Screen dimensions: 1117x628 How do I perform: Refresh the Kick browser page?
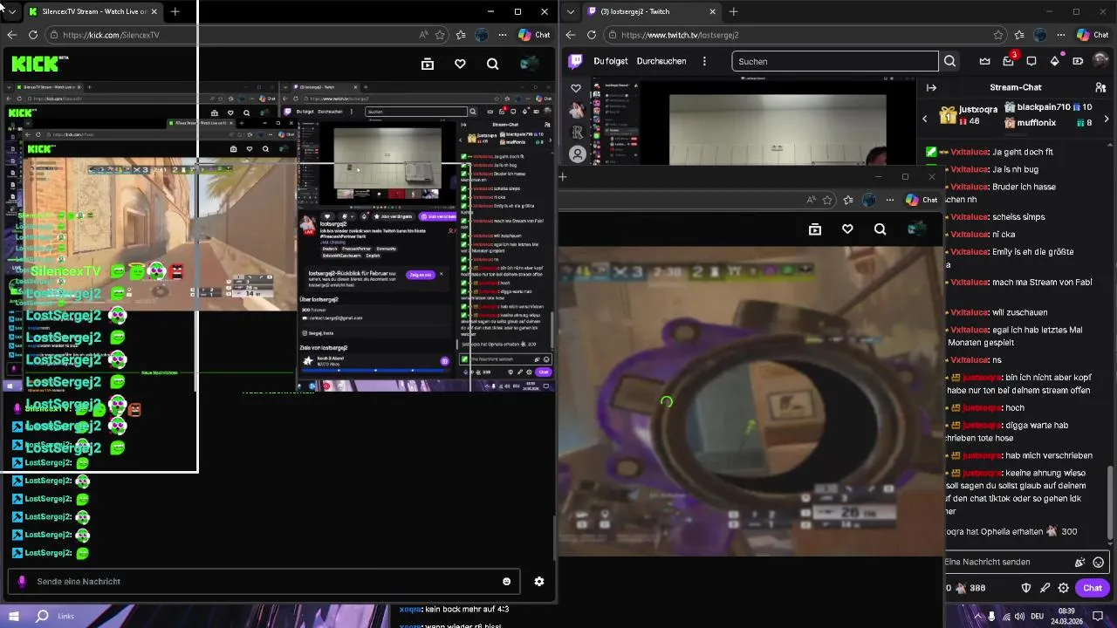click(33, 35)
